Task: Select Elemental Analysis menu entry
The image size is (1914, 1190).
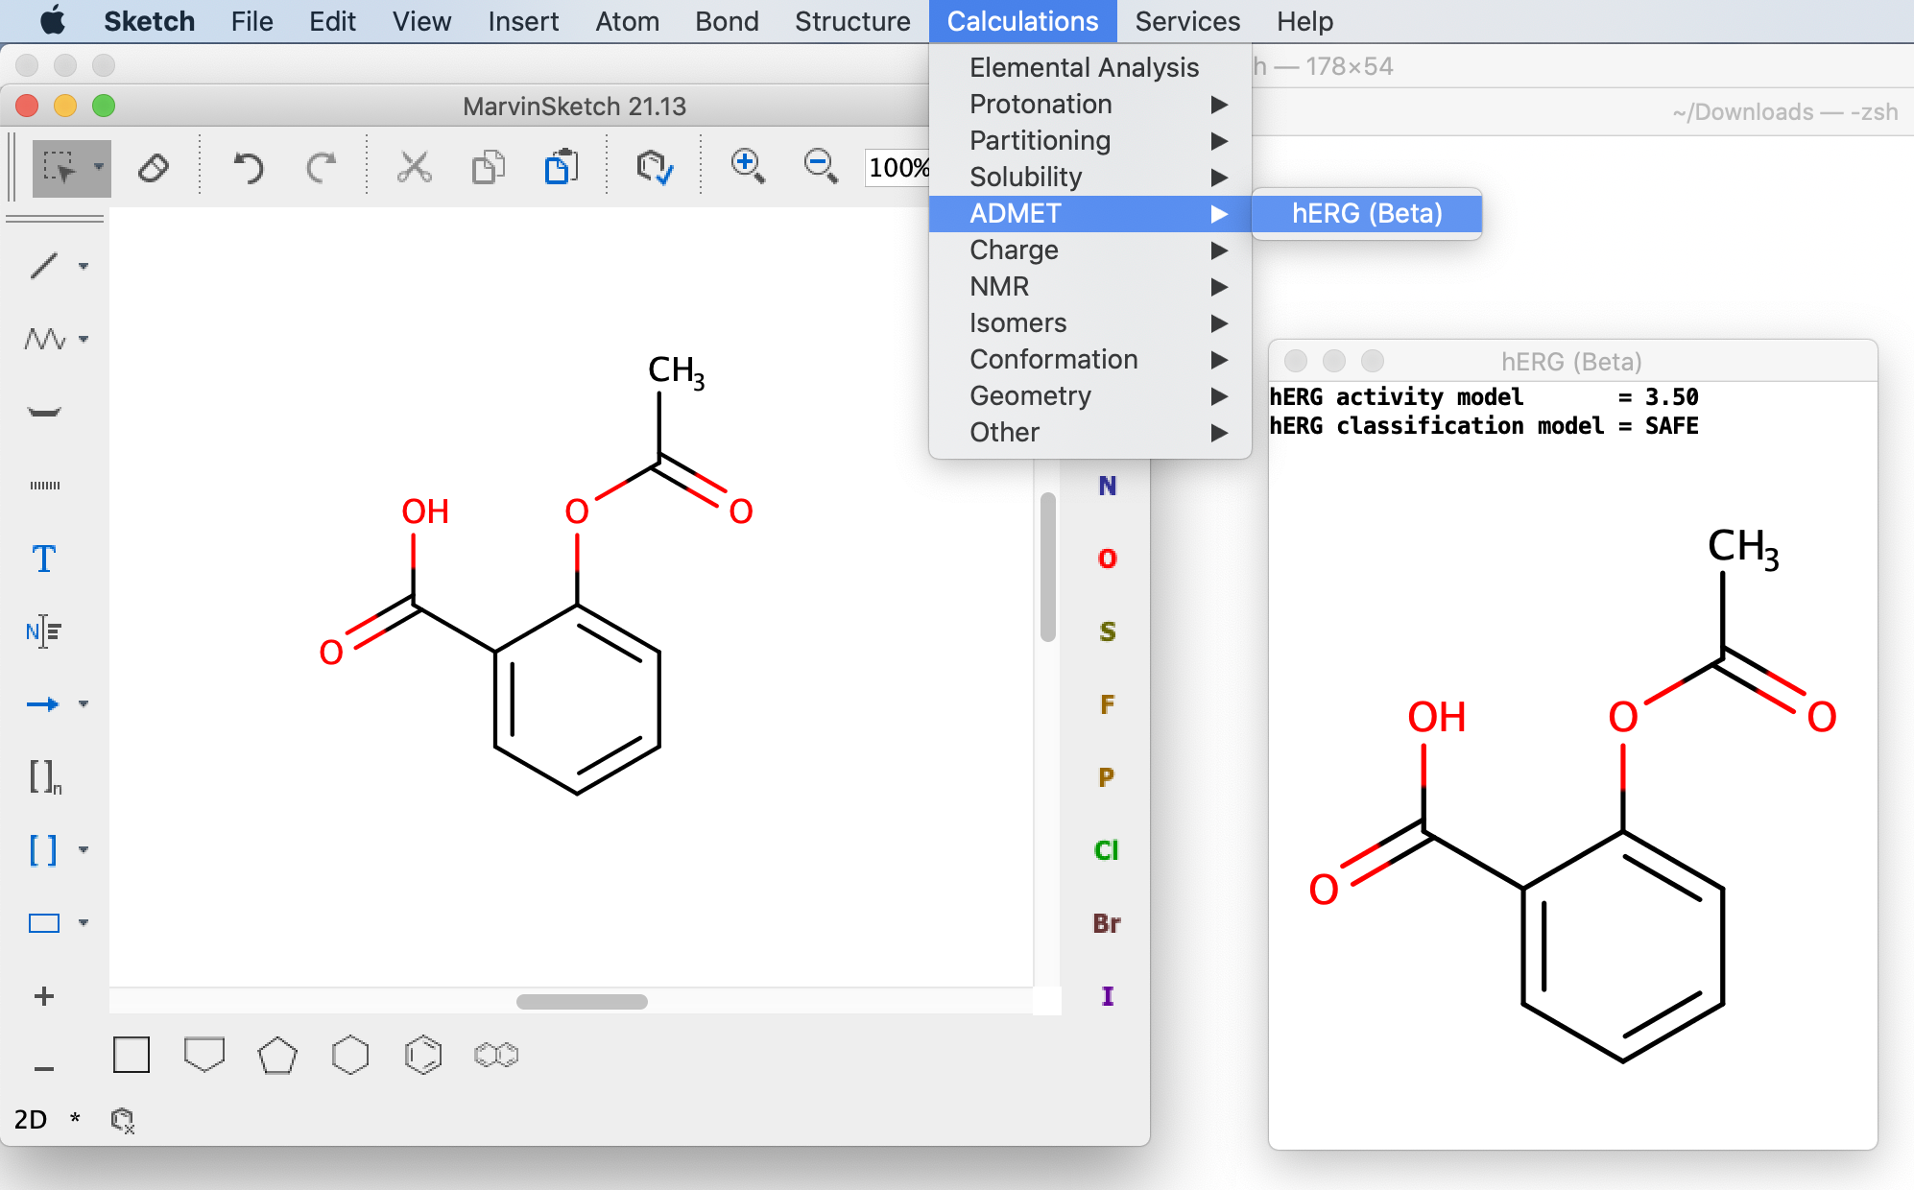Action: [1084, 67]
